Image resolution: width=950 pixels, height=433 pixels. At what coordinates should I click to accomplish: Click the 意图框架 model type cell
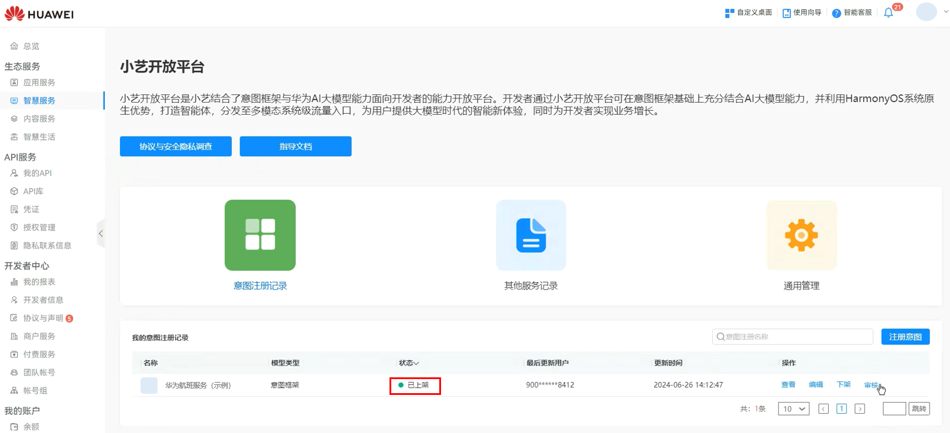pos(285,386)
